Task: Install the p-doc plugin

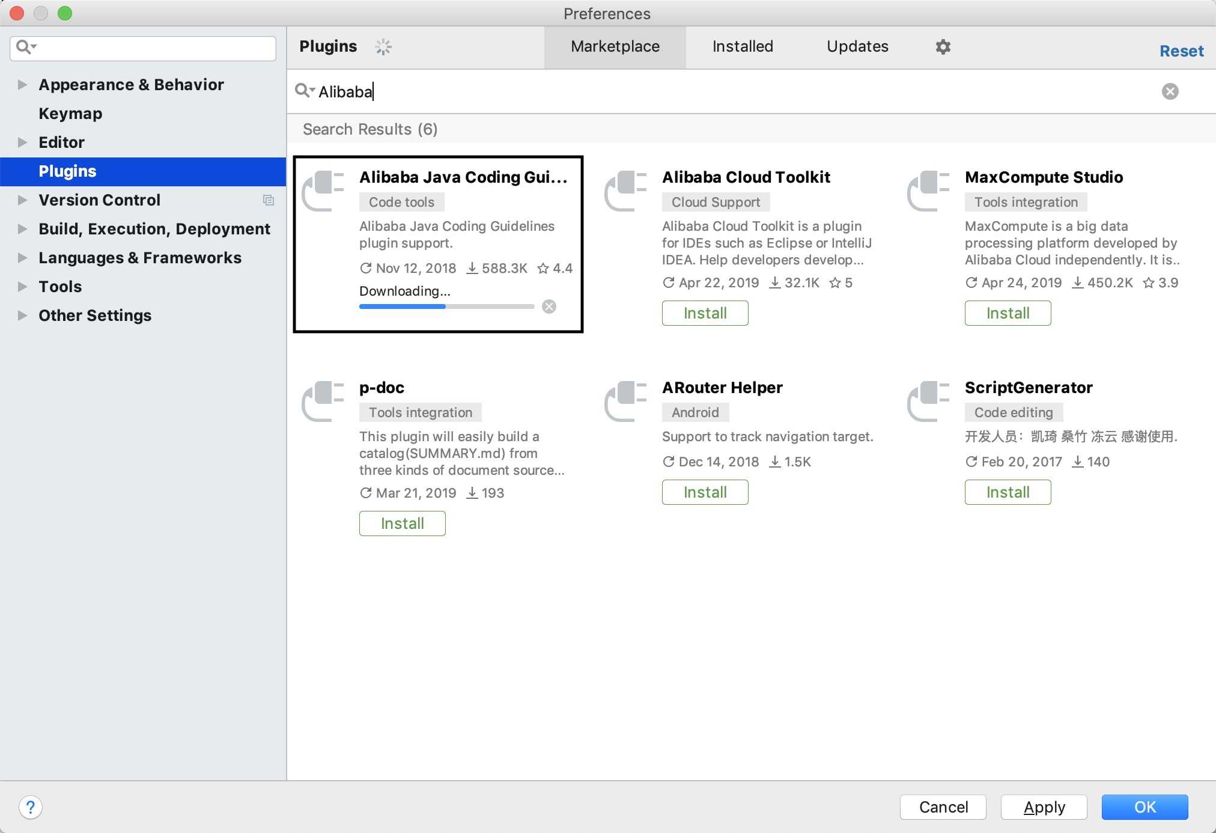Action: (402, 523)
